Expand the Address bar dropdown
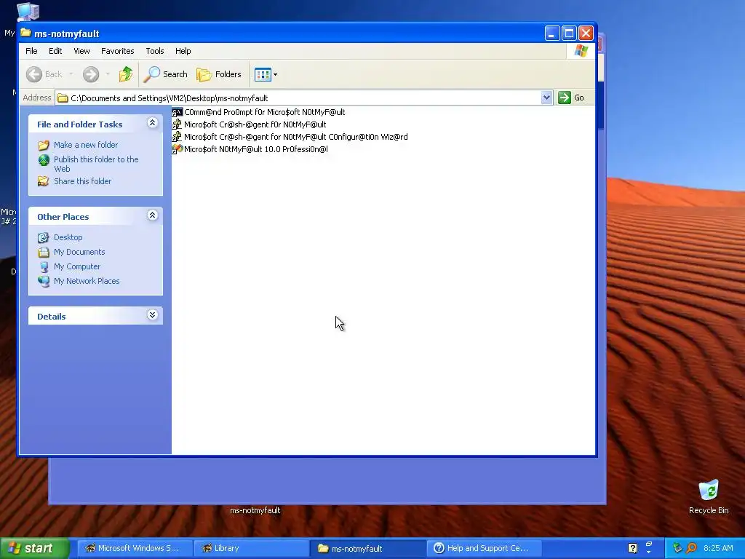Viewport: 745px width, 559px height. [x=546, y=98]
